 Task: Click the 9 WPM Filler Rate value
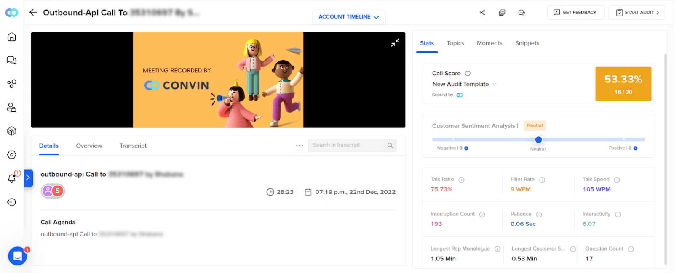coord(521,189)
